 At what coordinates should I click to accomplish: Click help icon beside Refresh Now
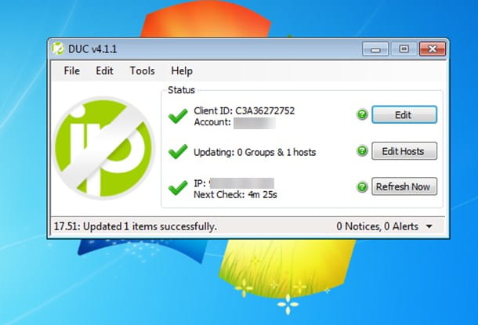click(362, 186)
